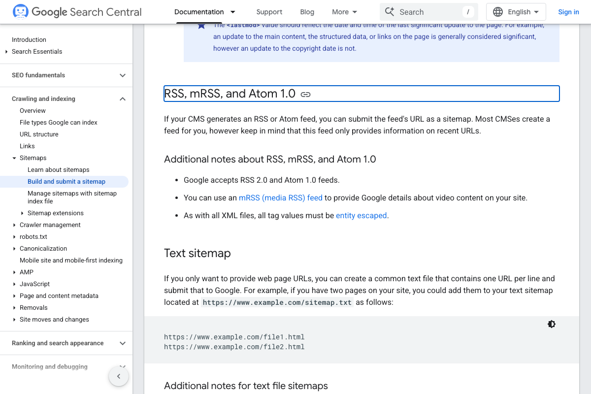The width and height of the screenshot is (591, 394).
Task: Toggle dark theme on the code block
Action: (x=552, y=324)
